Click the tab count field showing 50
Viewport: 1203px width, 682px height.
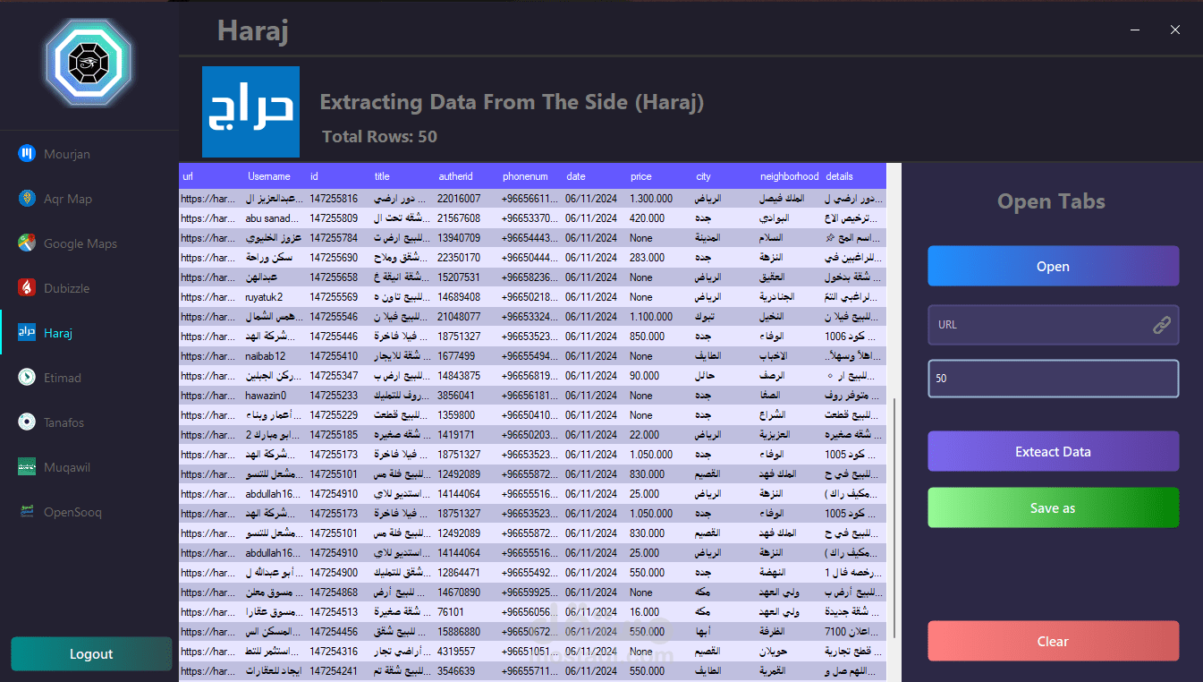click(x=1053, y=379)
